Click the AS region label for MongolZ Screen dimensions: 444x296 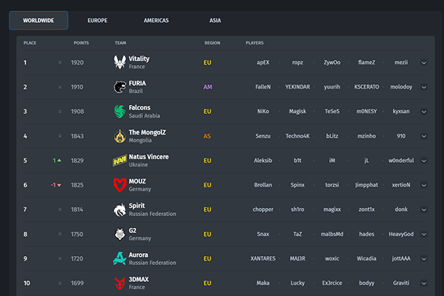[207, 136]
